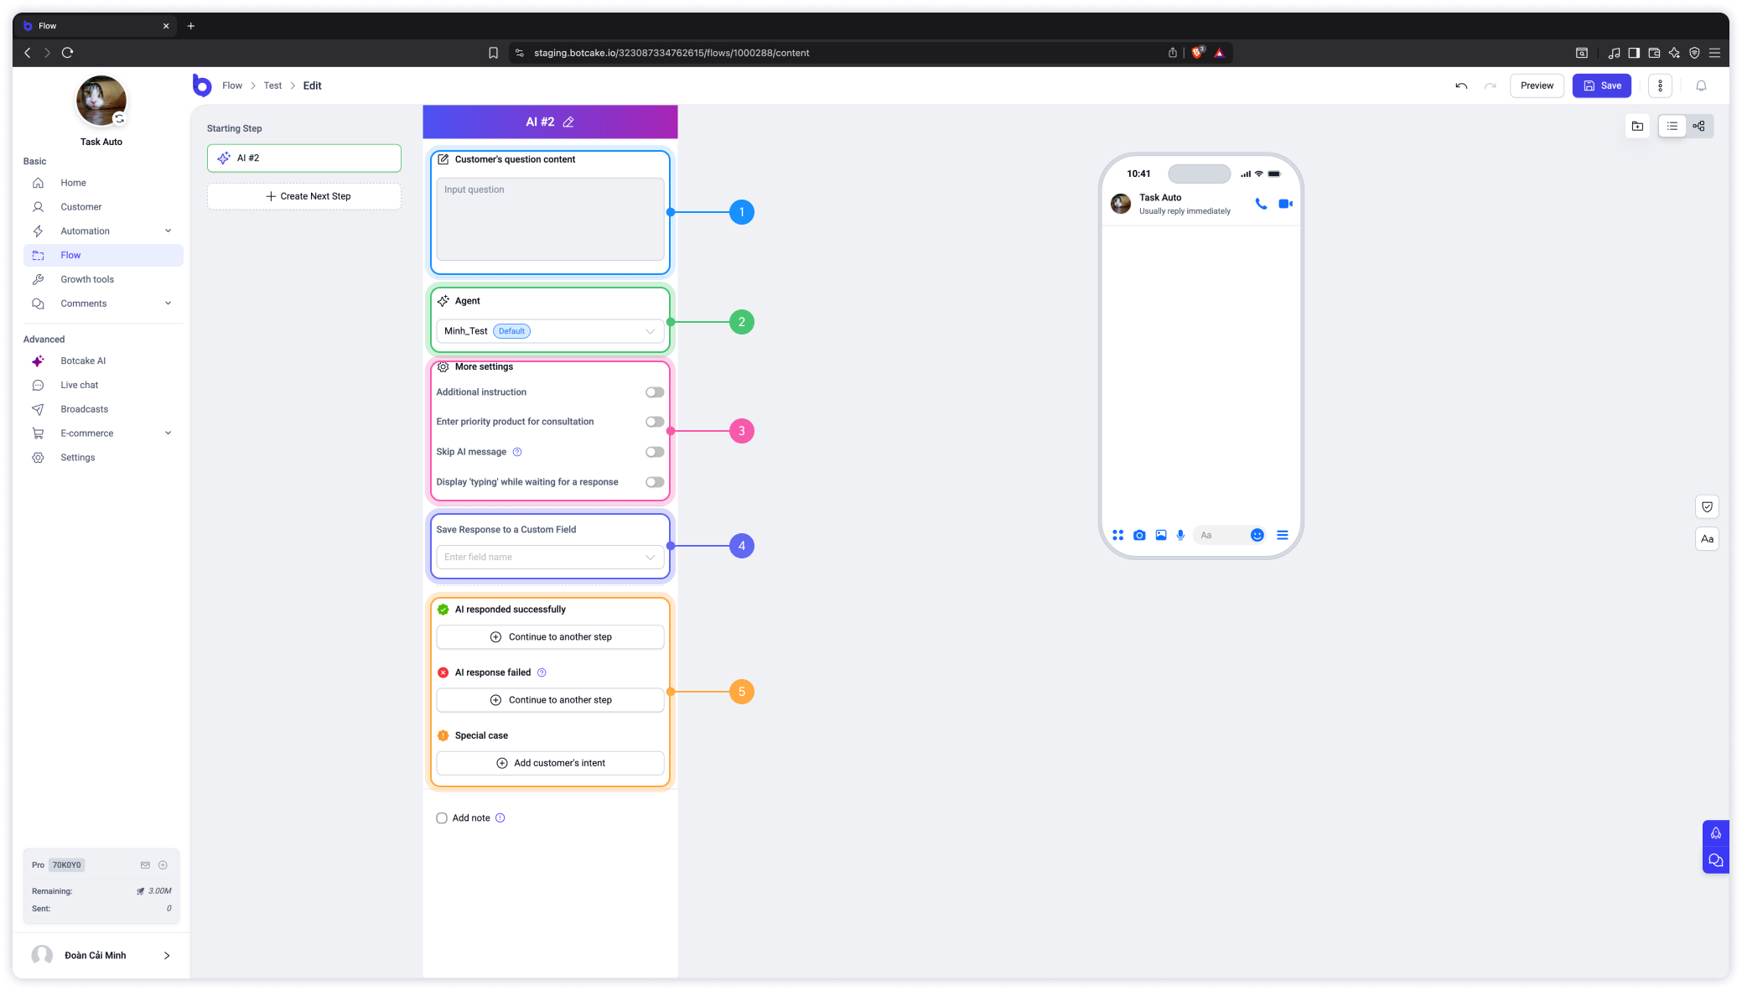Viewport: 1742px width, 991px height.
Task: Enable Display 'typing' while waiting toggle
Action: (x=655, y=482)
